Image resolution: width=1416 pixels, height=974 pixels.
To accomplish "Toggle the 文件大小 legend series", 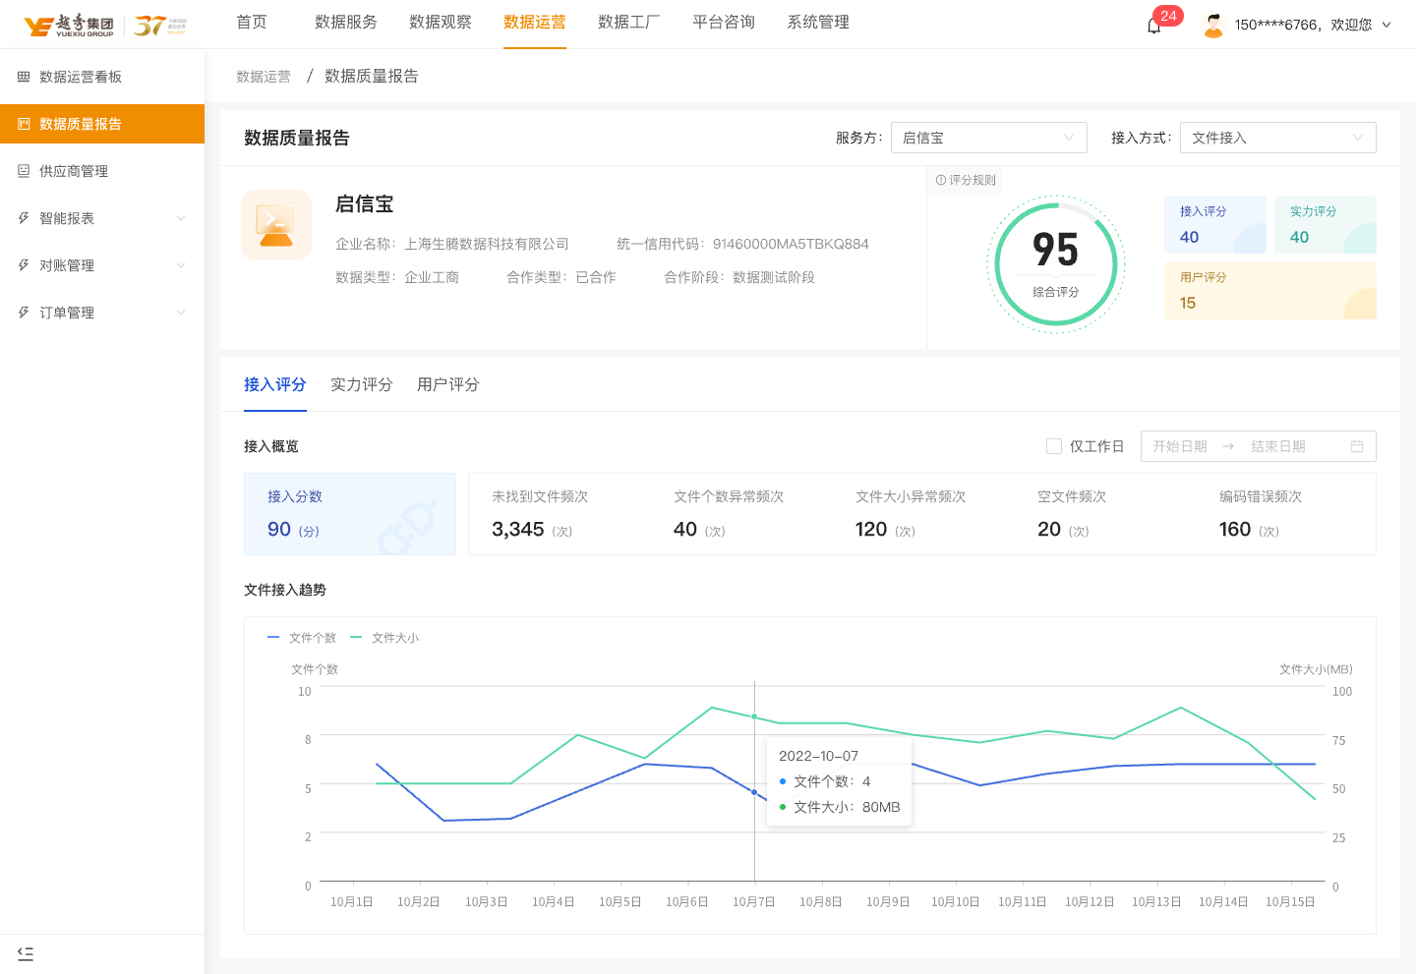I will coord(384,638).
